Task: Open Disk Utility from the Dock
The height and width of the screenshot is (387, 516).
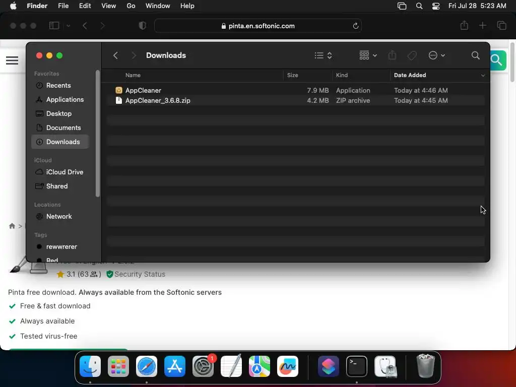Action: click(x=385, y=366)
